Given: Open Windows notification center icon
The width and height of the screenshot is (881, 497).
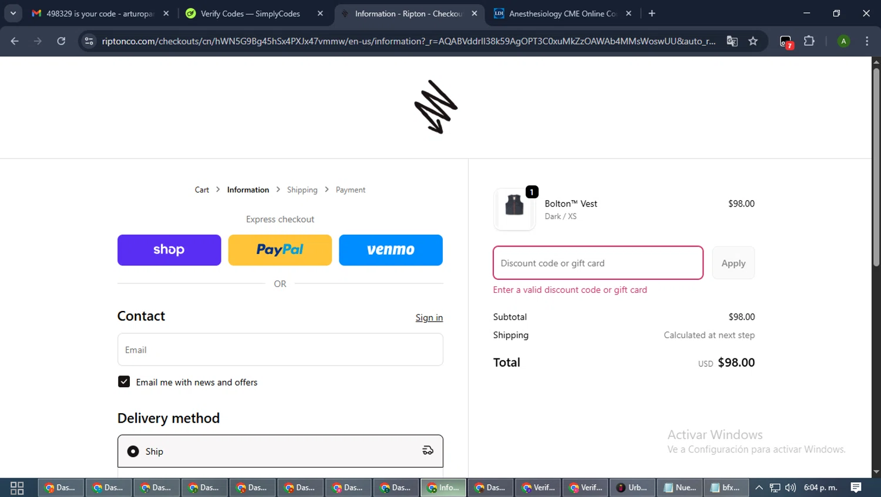Looking at the screenshot, I should (856, 488).
